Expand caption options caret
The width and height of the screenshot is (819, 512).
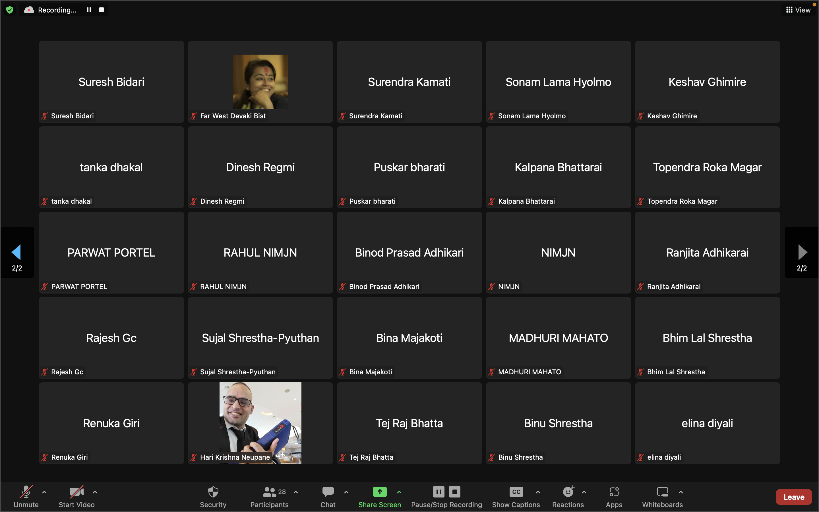(x=538, y=492)
